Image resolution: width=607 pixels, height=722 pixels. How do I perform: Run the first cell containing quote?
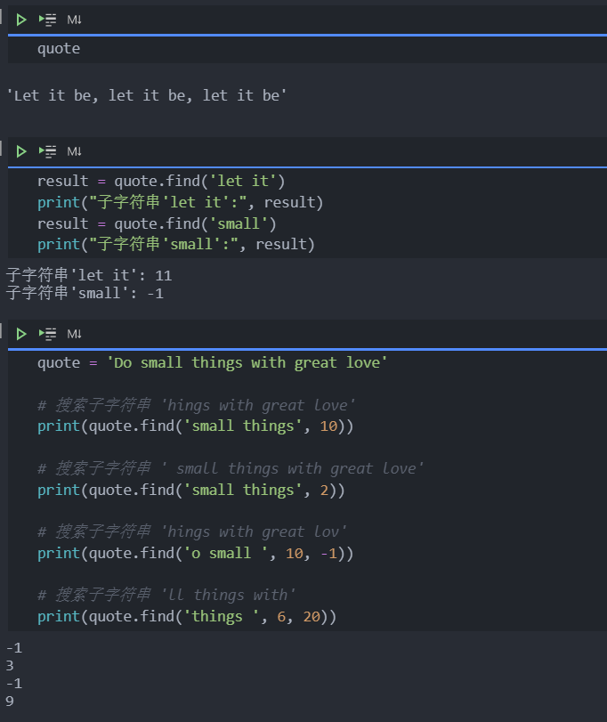point(21,20)
